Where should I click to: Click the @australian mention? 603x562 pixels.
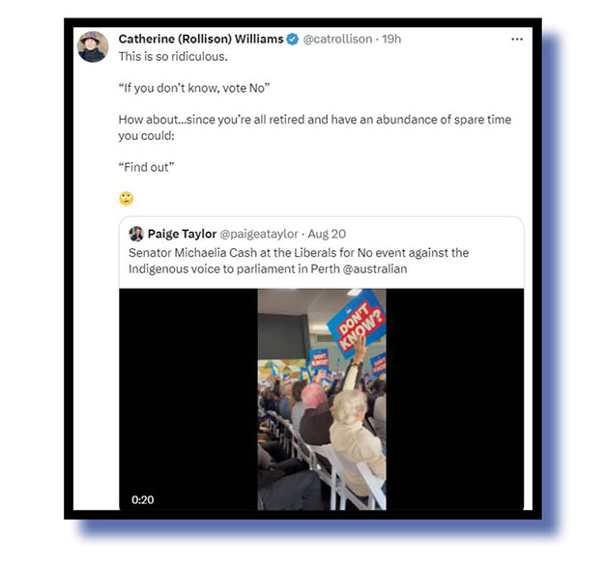(x=375, y=269)
